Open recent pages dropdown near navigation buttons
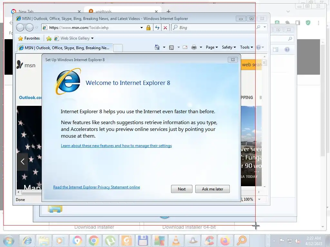This screenshot has width=330, height=247. coord(37,28)
